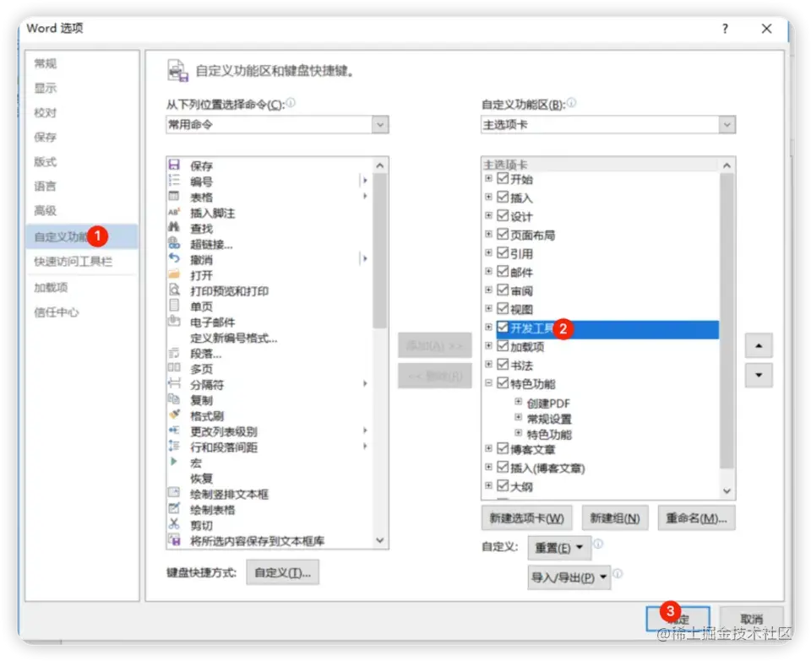
Task: Click 将所选内容保存到文本框库 icon
Action: tap(174, 540)
